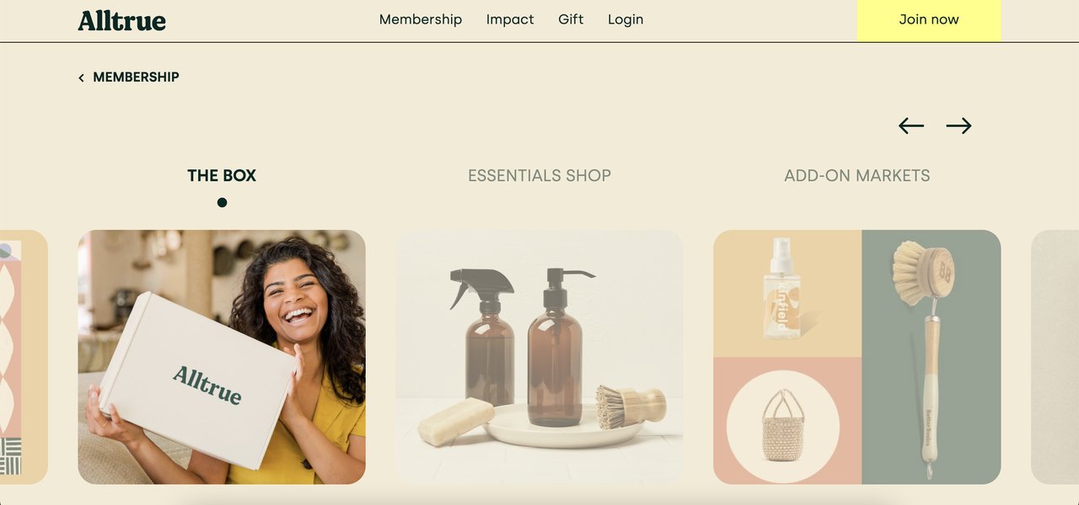The image size is (1079, 505).
Task: Open the Login page link
Action: tap(625, 19)
